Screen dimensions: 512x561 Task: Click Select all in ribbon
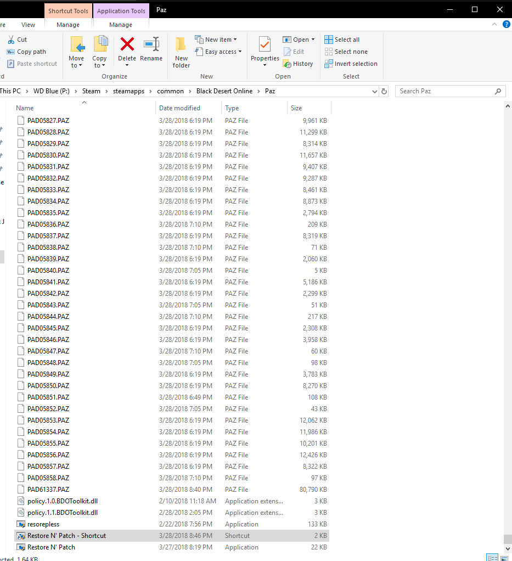[x=342, y=40]
